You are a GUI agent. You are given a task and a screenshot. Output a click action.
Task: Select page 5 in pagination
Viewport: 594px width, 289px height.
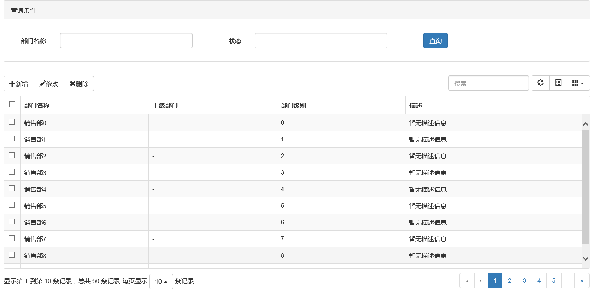click(554, 280)
